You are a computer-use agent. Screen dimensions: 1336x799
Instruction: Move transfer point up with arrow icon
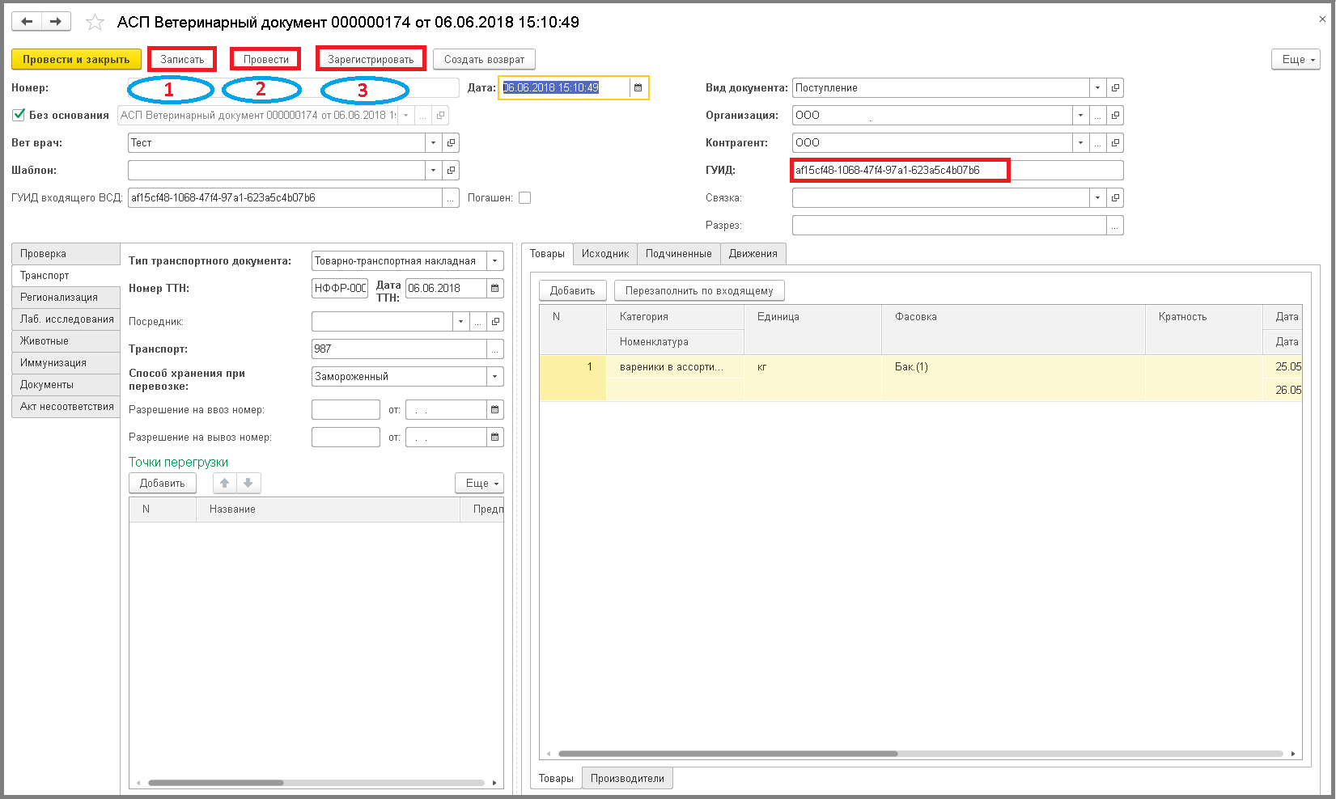tap(225, 483)
